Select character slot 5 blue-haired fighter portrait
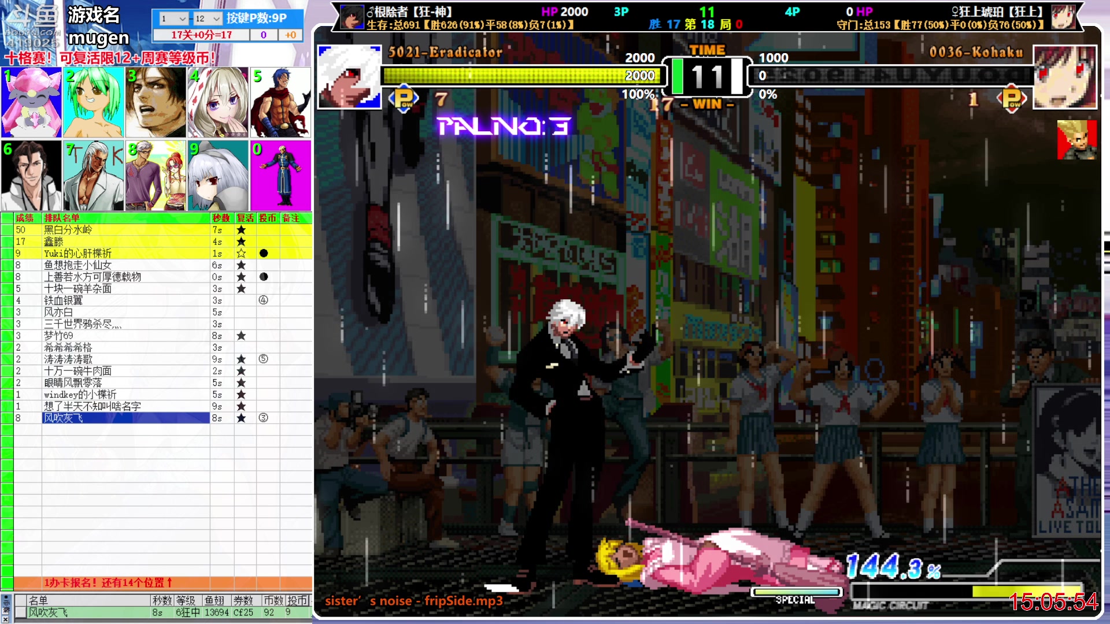The height and width of the screenshot is (624, 1110). click(280, 102)
